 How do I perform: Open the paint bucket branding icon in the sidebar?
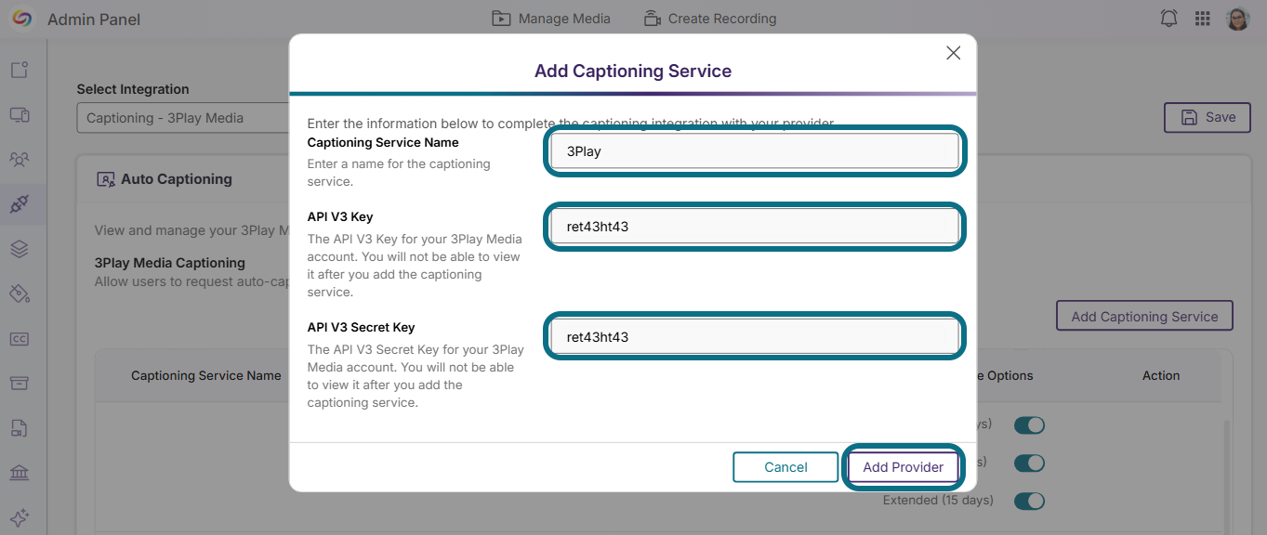pos(20,294)
